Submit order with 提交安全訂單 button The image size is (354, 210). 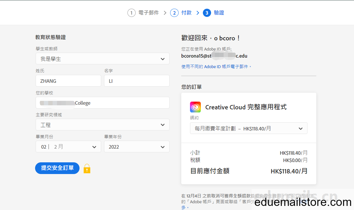(57, 168)
